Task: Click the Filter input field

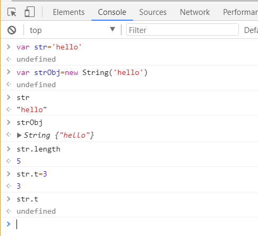Action: pos(182,30)
